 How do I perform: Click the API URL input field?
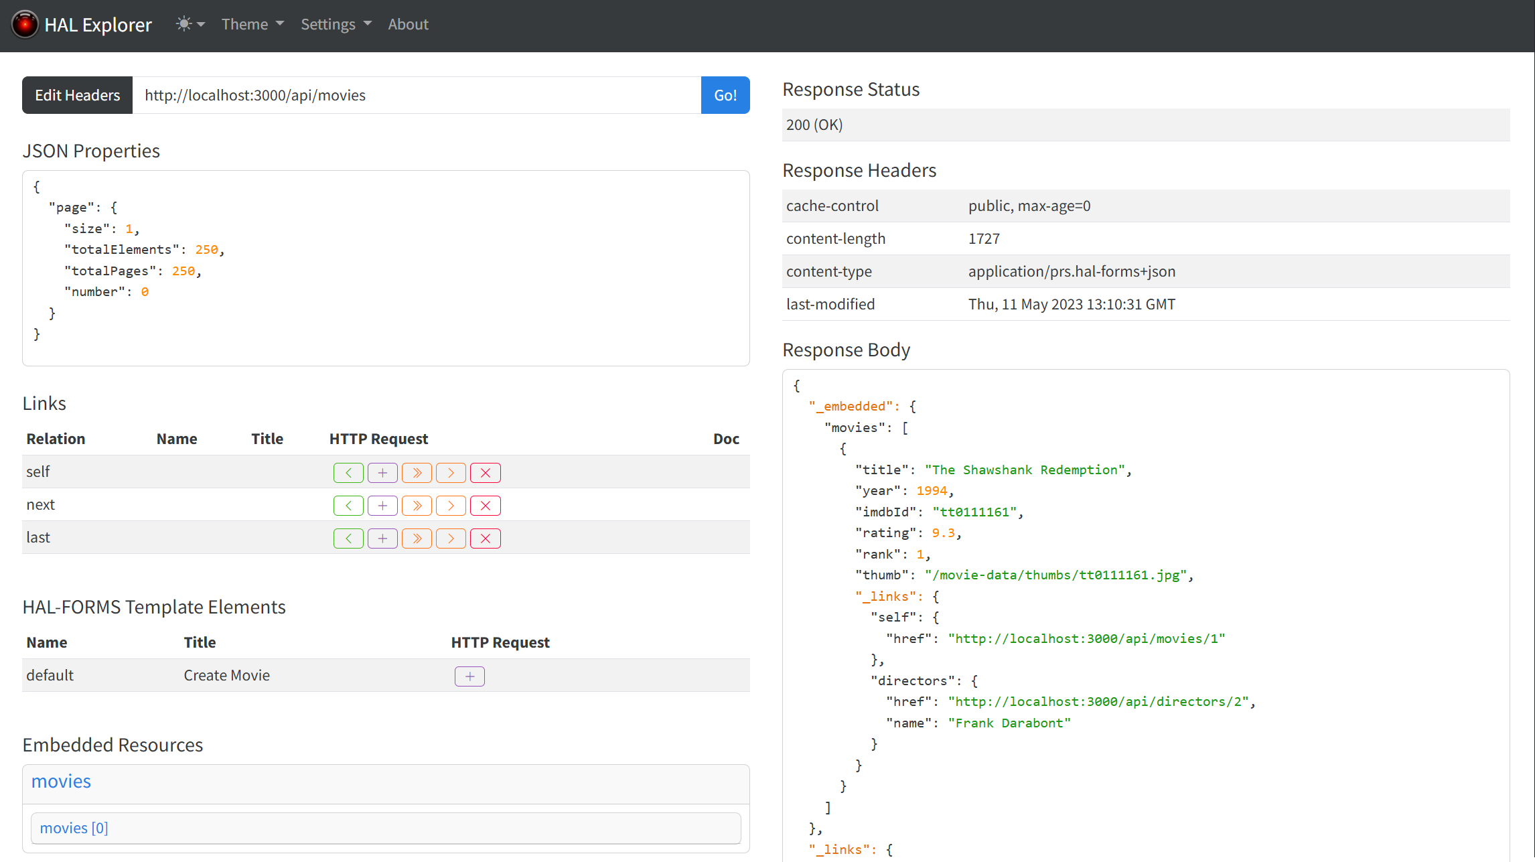415,95
